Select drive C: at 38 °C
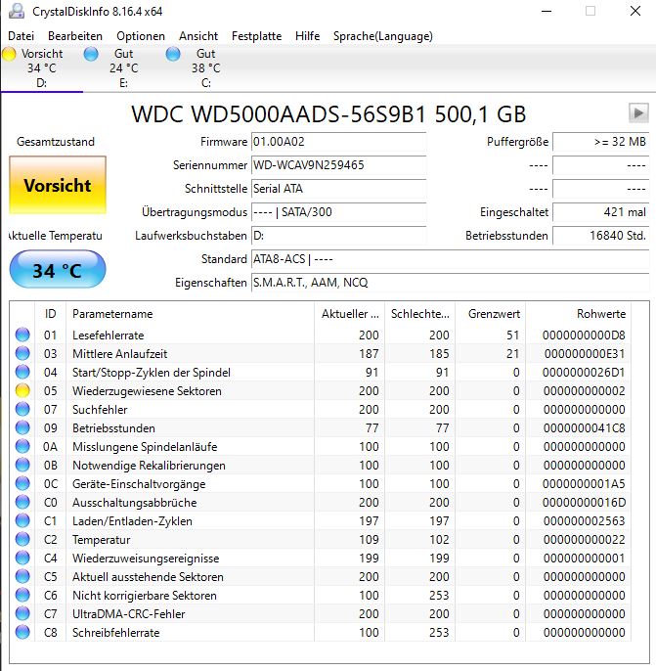The image size is (656, 671). coord(205,68)
